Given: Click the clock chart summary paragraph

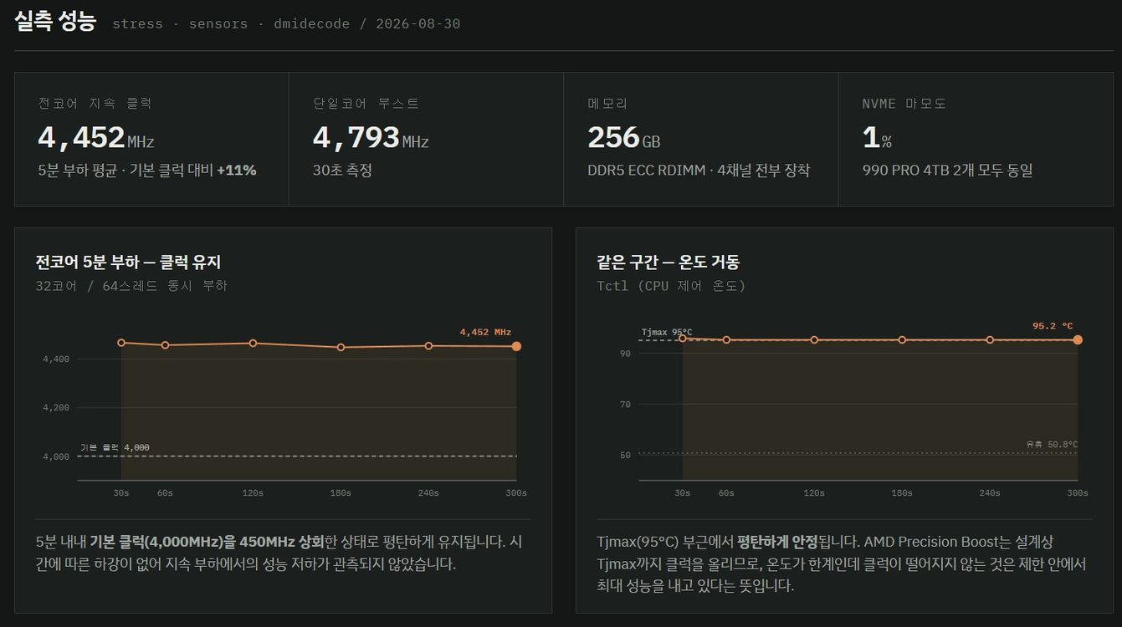Looking at the screenshot, I should tap(279, 553).
